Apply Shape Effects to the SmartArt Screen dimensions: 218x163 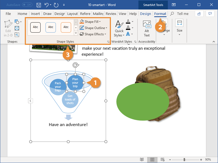[x=93, y=34]
